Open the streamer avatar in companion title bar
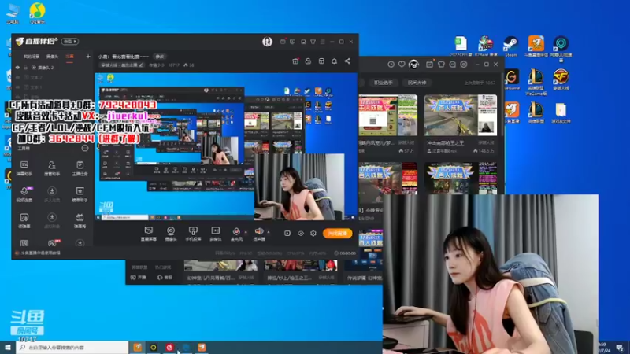The height and width of the screenshot is (354, 630). (267, 42)
